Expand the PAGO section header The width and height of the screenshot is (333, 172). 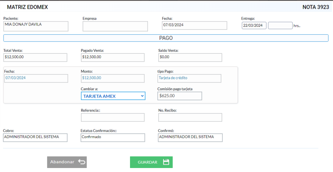coord(166,38)
